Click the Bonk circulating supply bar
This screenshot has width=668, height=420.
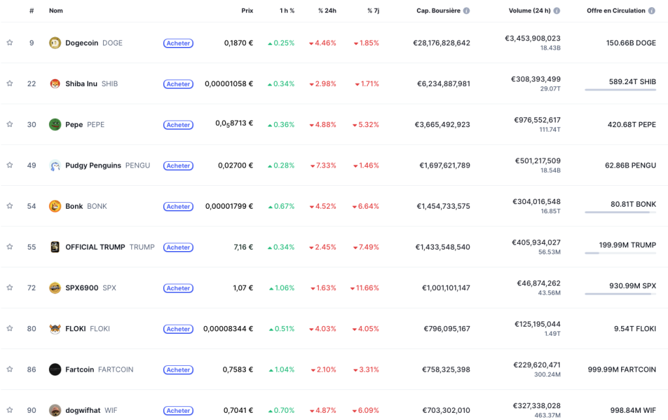pyautogui.click(x=620, y=212)
